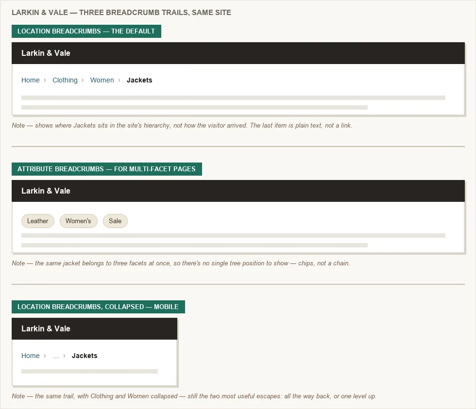Screen dimensions: 476x409
Task: Open the Home link in default breadcrumbs
Action: pyautogui.click(x=30, y=80)
